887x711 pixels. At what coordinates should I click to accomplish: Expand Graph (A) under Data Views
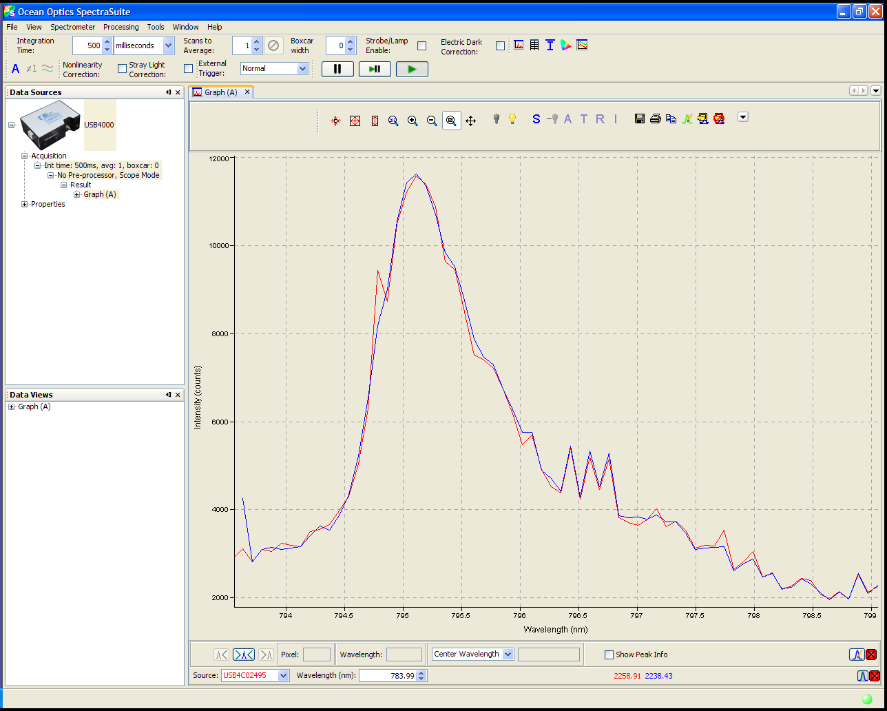click(x=12, y=406)
